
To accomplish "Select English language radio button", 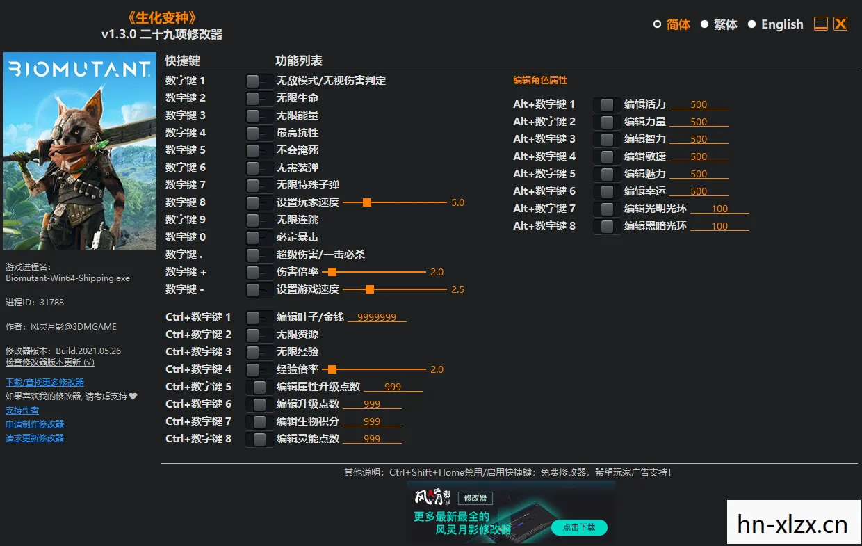I will click(x=751, y=24).
